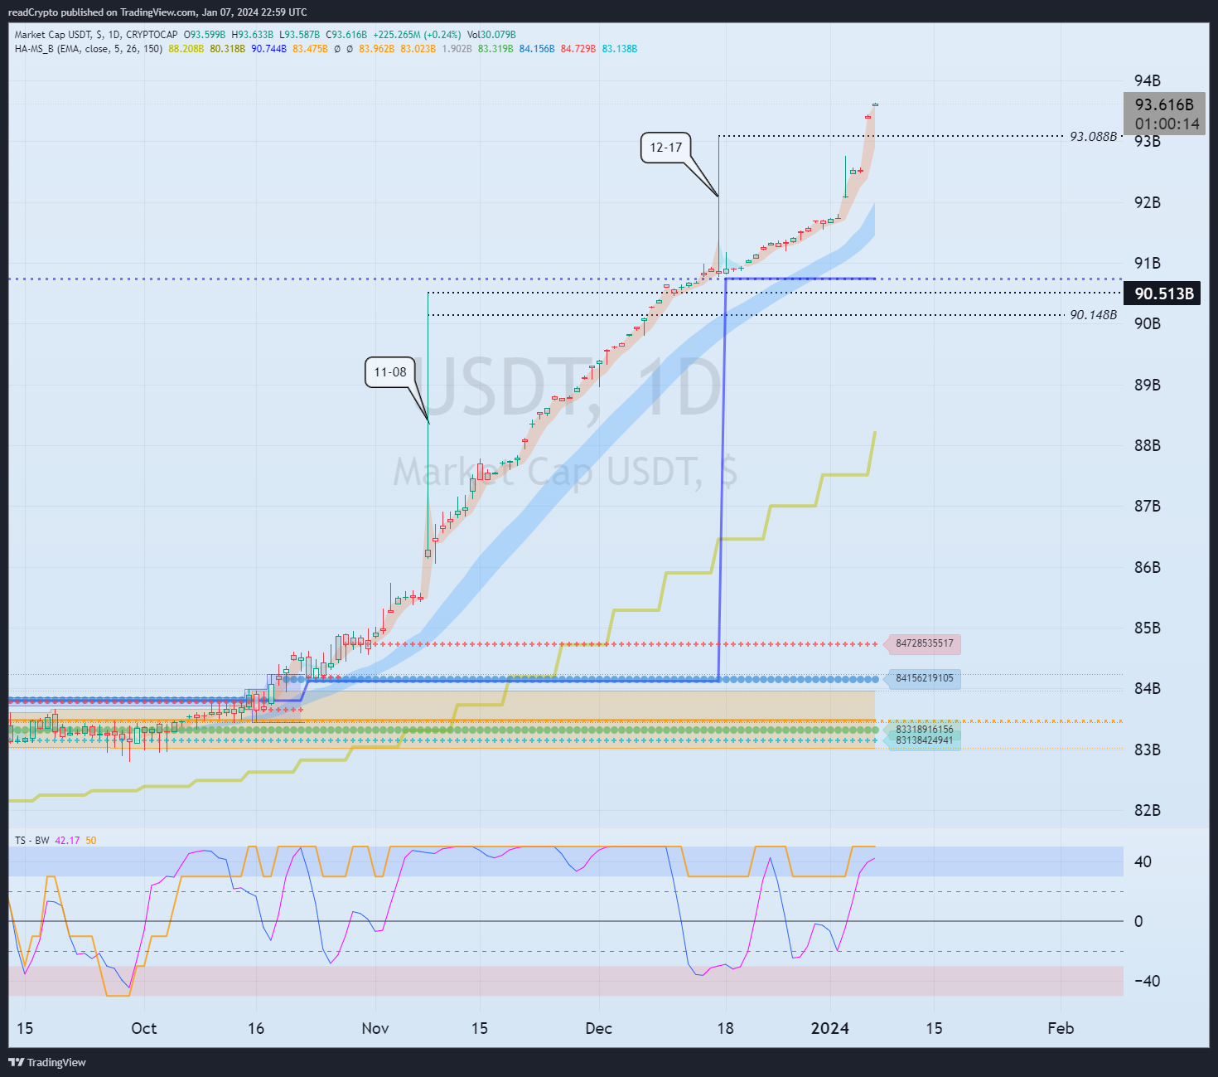The height and width of the screenshot is (1077, 1218).
Task: Click the blue 90.744B indicator value
Action: coord(268,49)
